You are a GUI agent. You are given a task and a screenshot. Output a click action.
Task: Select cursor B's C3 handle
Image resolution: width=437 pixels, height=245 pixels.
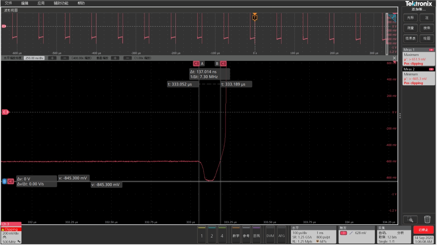[x=223, y=64]
